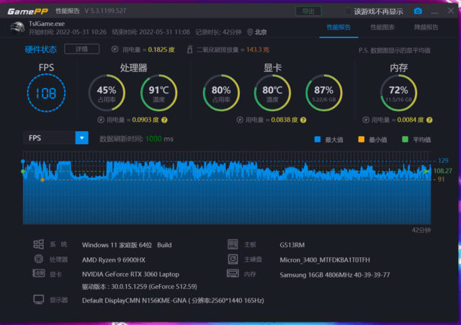
Task: Click the graphics card 80°C temperature gauge
Action: [x=272, y=93]
